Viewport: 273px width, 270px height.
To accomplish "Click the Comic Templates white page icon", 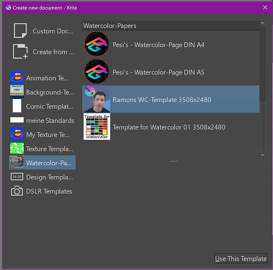I will tap(17, 106).
